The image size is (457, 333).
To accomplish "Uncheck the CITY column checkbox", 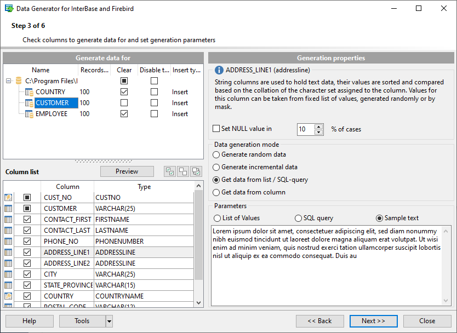I will [27, 274].
